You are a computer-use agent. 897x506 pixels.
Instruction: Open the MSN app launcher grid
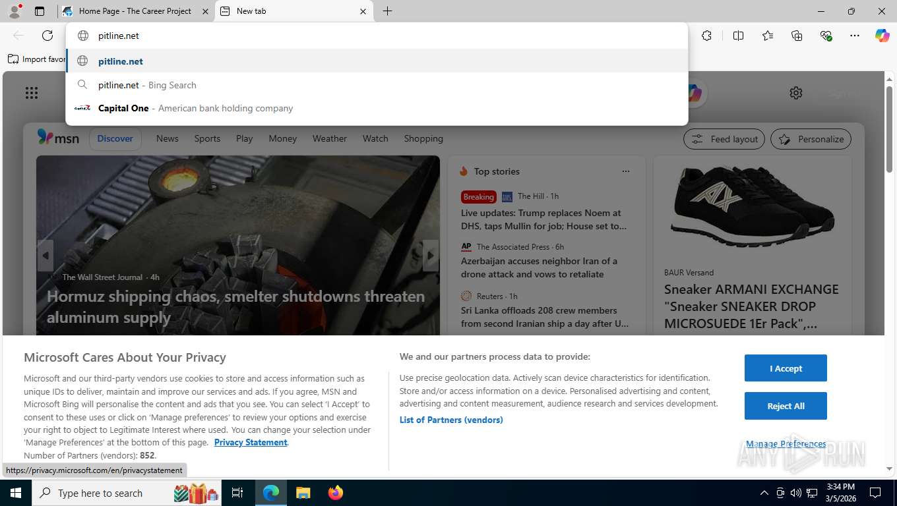32,93
